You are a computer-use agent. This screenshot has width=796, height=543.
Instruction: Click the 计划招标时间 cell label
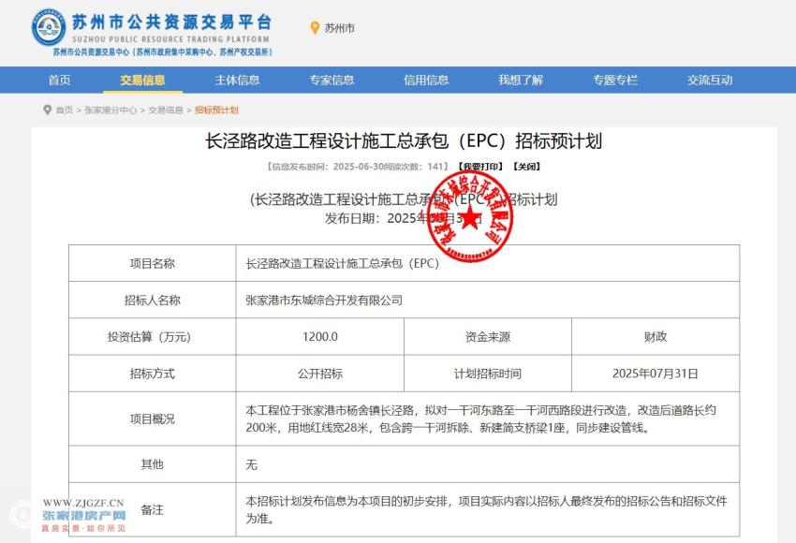(x=488, y=374)
